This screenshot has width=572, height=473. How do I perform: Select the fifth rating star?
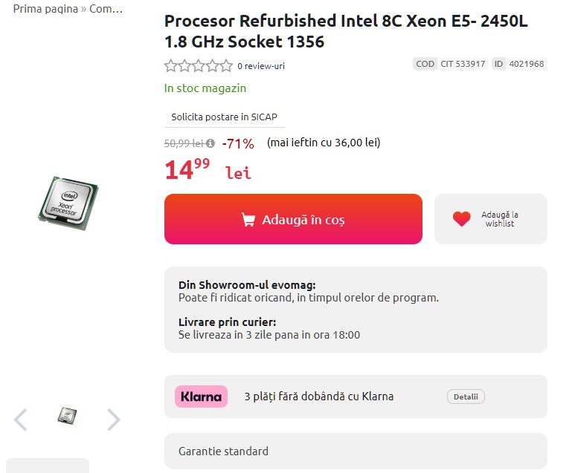226,65
